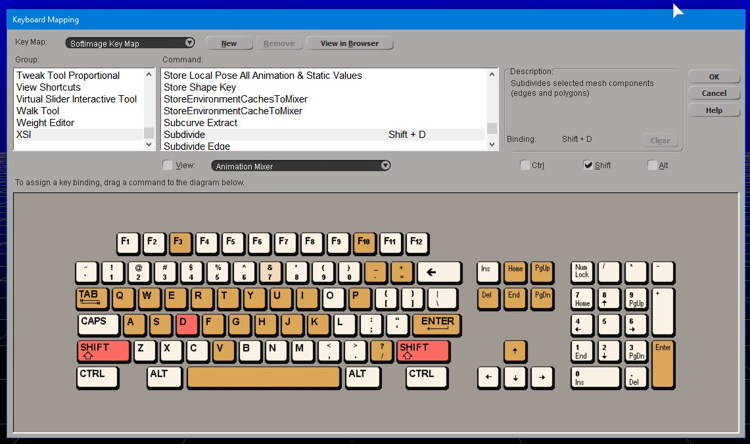Viewport: 750px width, 444px height.
Task: Click the Help button
Action: click(714, 110)
